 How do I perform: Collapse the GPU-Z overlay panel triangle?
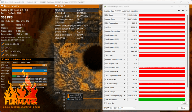pyautogui.click(x=56, y=6)
